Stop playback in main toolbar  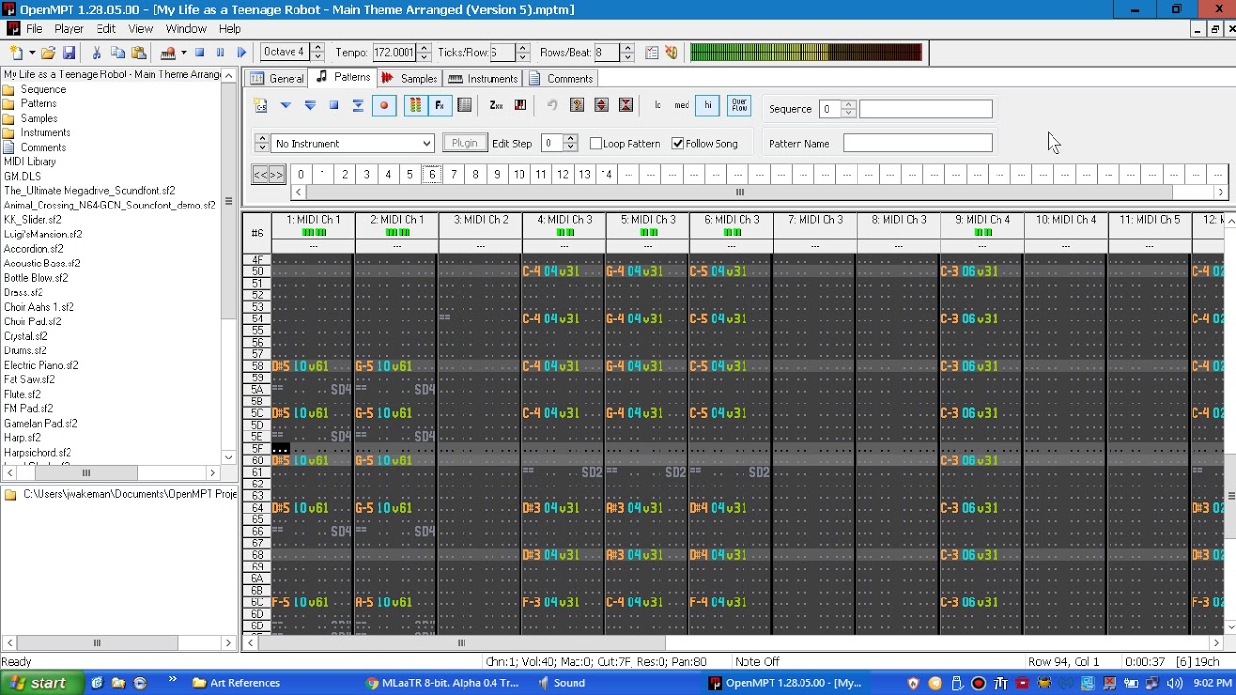click(x=199, y=53)
